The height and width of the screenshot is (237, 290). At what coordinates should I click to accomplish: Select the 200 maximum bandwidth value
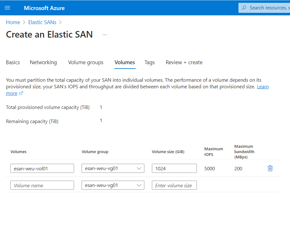(x=238, y=169)
